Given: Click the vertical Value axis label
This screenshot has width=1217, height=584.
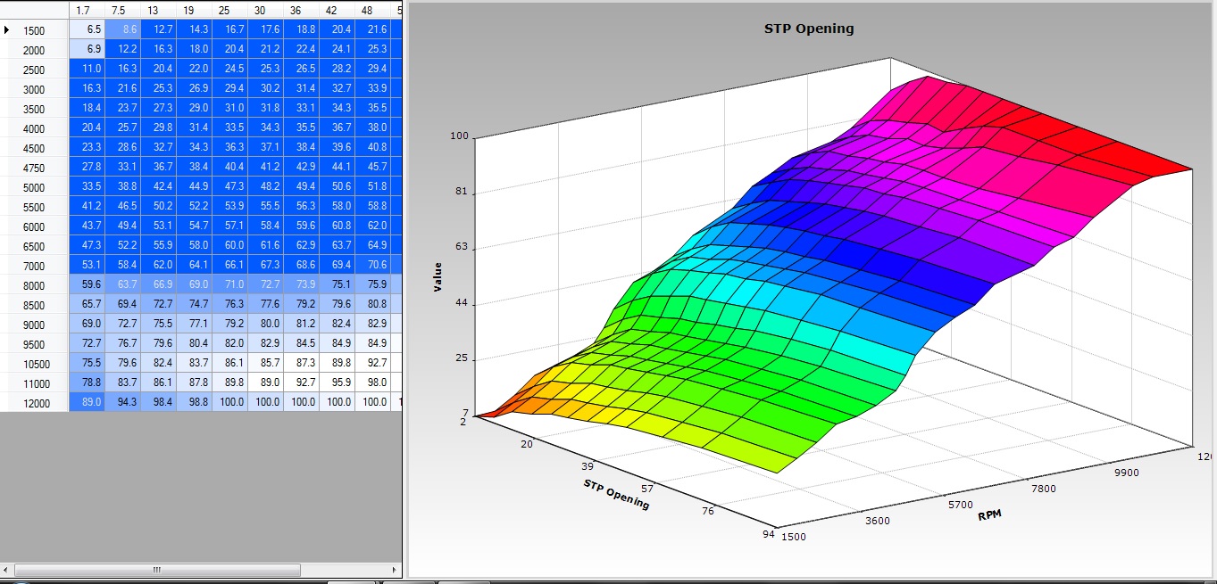Looking at the screenshot, I should (438, 277).
